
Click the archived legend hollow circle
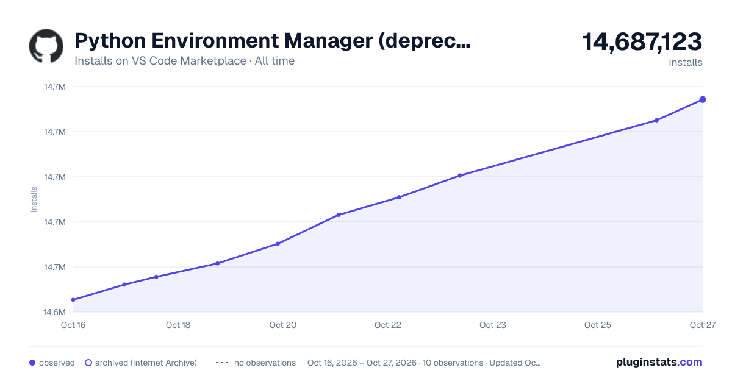pos(88,363)
